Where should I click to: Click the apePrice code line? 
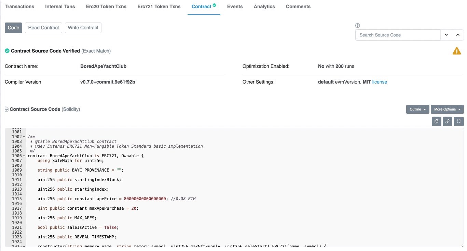[x=116, y=199]
